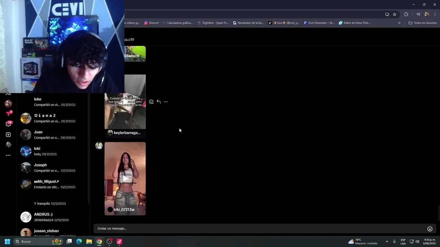Open the weather widget showing 16°C

pyautogui.click(x=363, y=242)
